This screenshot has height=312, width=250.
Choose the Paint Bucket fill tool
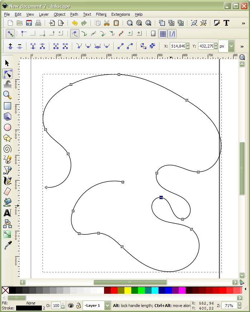pyautogui.click(x=7, y=202)
